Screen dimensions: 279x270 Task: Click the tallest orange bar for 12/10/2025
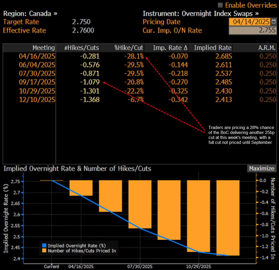coord(228,218)
